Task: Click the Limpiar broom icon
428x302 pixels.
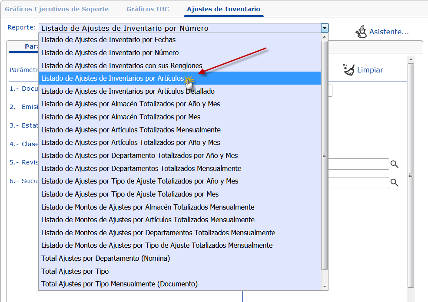Action: click(x=349, y=70)
